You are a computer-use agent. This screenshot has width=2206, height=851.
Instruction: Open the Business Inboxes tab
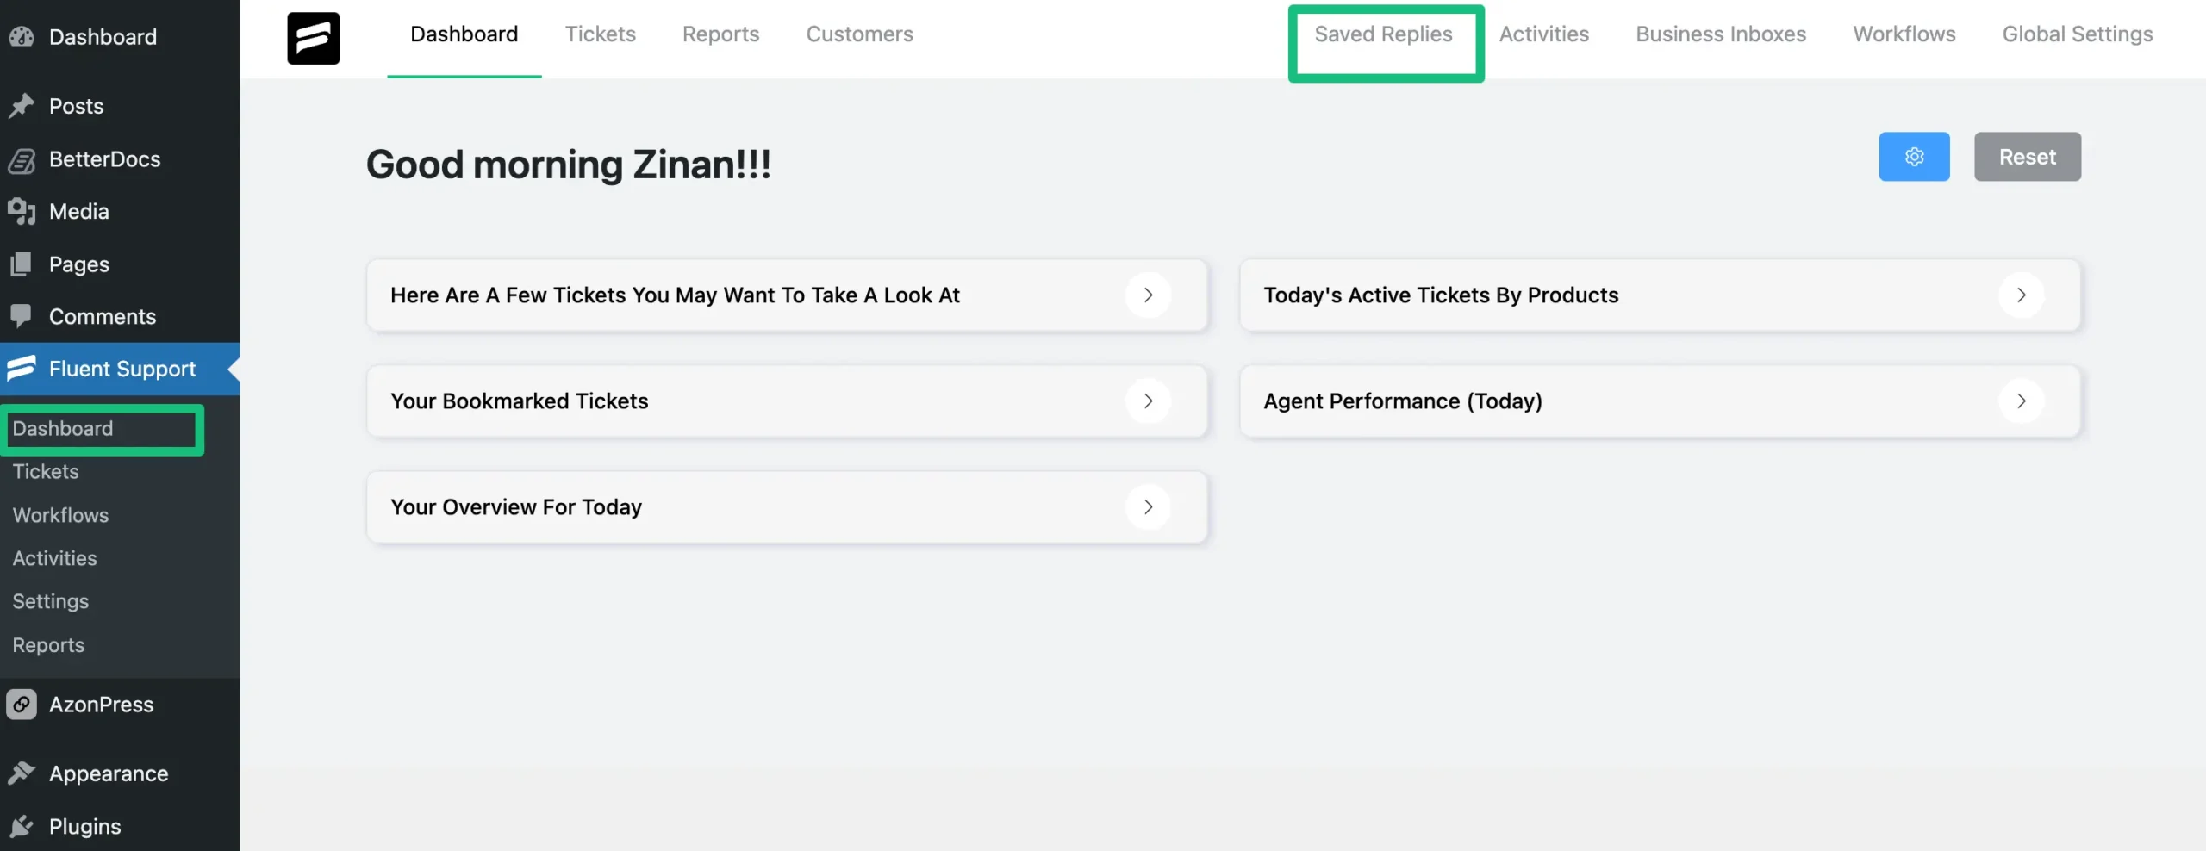[1721, 34]
